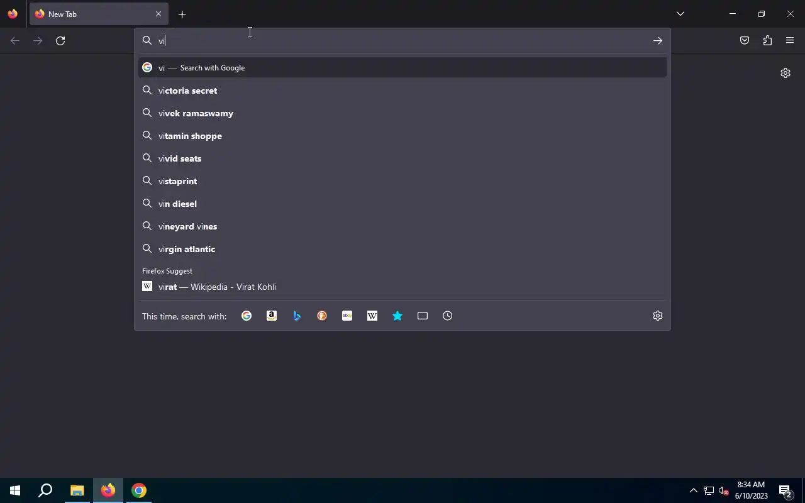Search this time with DuckDuckGo
The height and width of the screenshot is (503, 805).
(x=322, y=316)
